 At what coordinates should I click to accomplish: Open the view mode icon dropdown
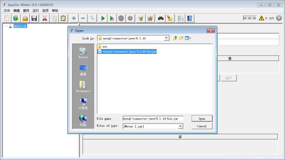(x=188, y=38)
